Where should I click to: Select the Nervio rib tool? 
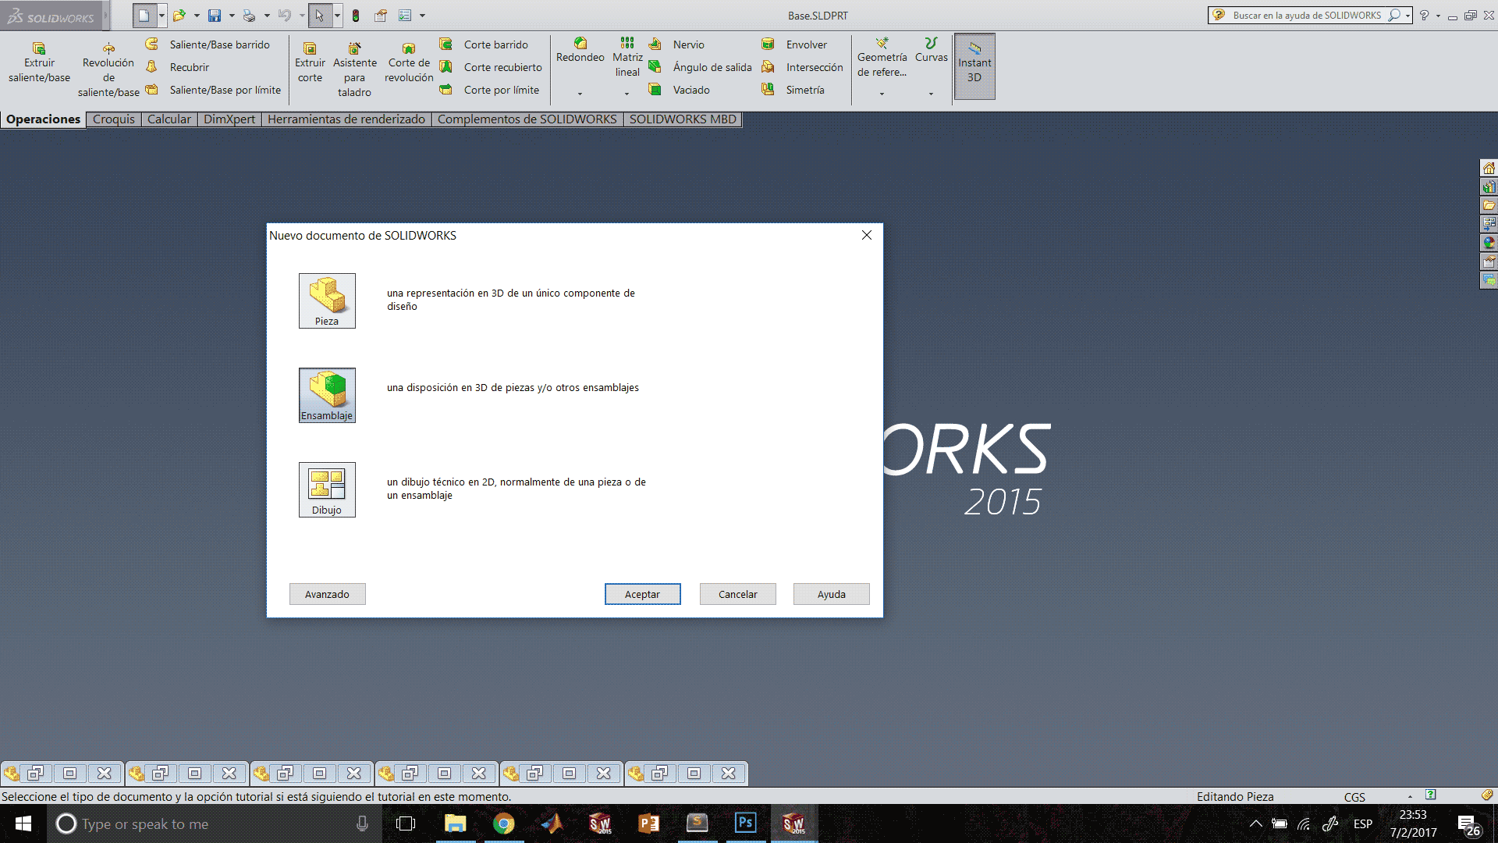[x=676, y=44]
